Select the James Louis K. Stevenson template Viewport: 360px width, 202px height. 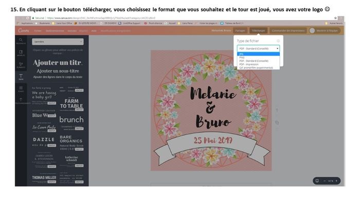[x=44, y=160]
